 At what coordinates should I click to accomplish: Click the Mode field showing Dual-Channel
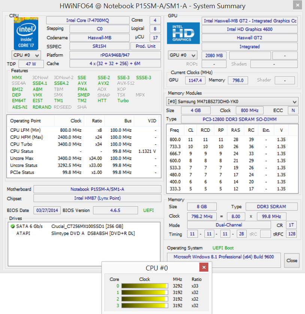(229, 225)
